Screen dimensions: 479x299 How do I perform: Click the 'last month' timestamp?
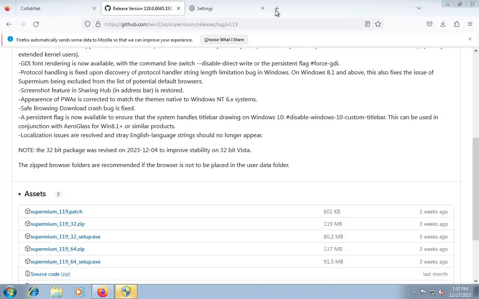[435, 274]
